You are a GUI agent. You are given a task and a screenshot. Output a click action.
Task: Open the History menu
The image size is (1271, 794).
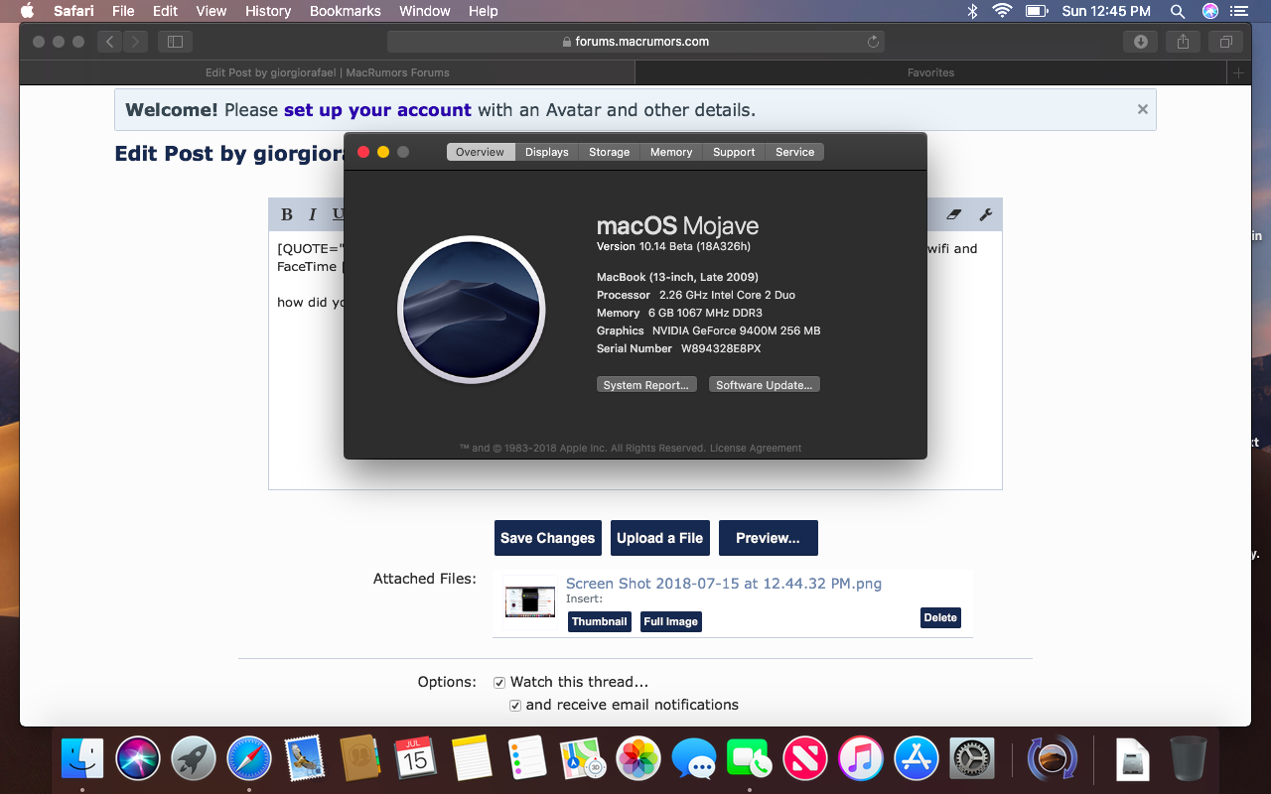tap(268, 11)
